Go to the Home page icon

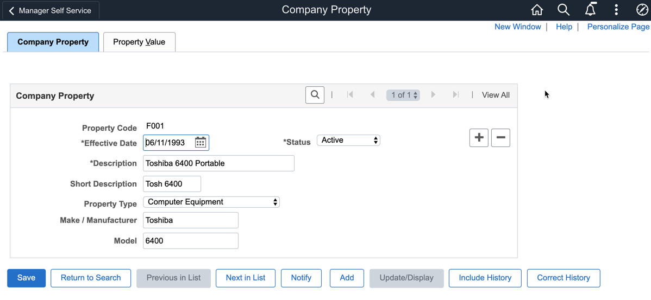click(537, 10)
